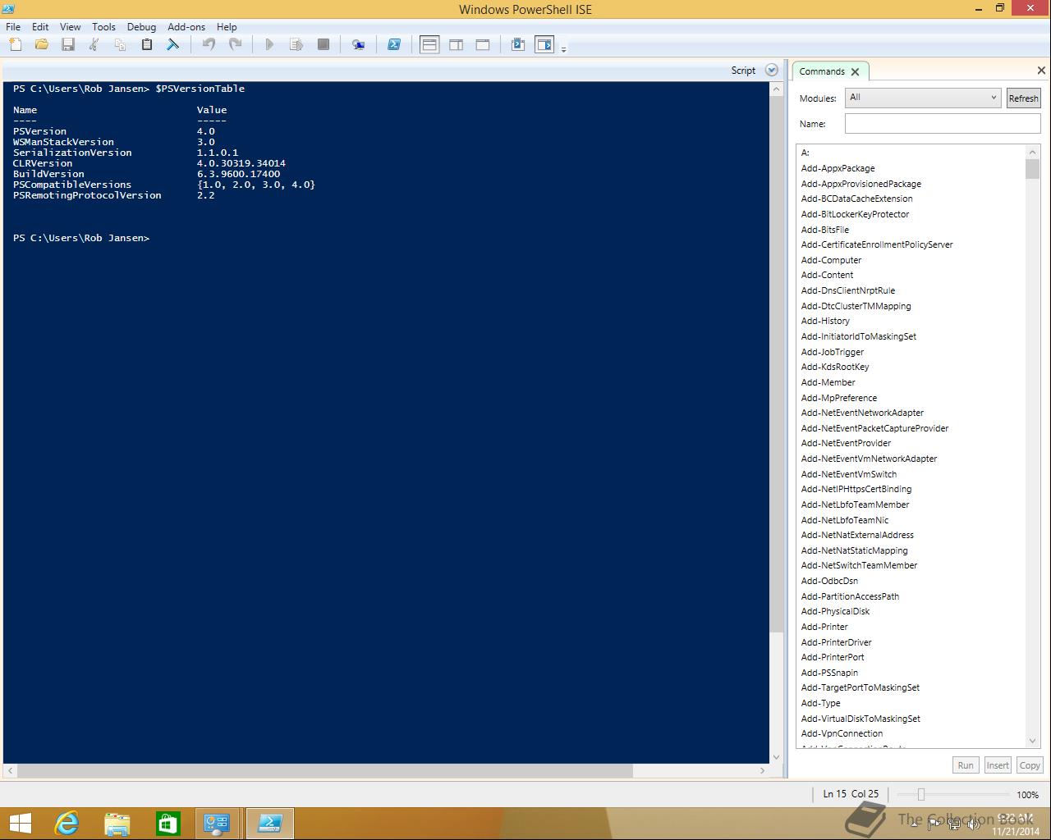Show script pane on right layout icon
Image resolution: width=1051 pixels, height=840 pixels.
coord(457,45)
